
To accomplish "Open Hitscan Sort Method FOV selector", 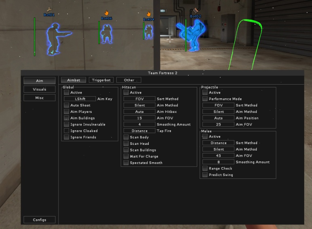I will pyautogui.click(x=139, y=99).
